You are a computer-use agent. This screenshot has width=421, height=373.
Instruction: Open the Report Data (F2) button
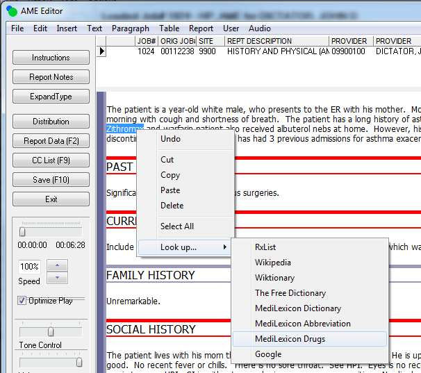coord(51,141)
